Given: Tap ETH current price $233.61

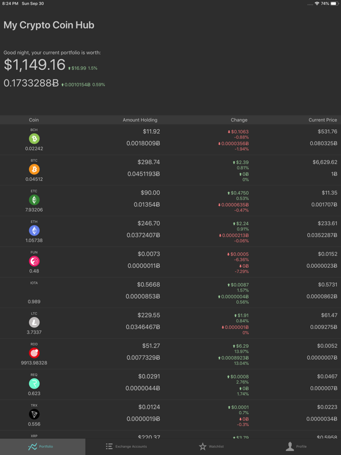Looking at the screenshot, I should coord(327,223).
